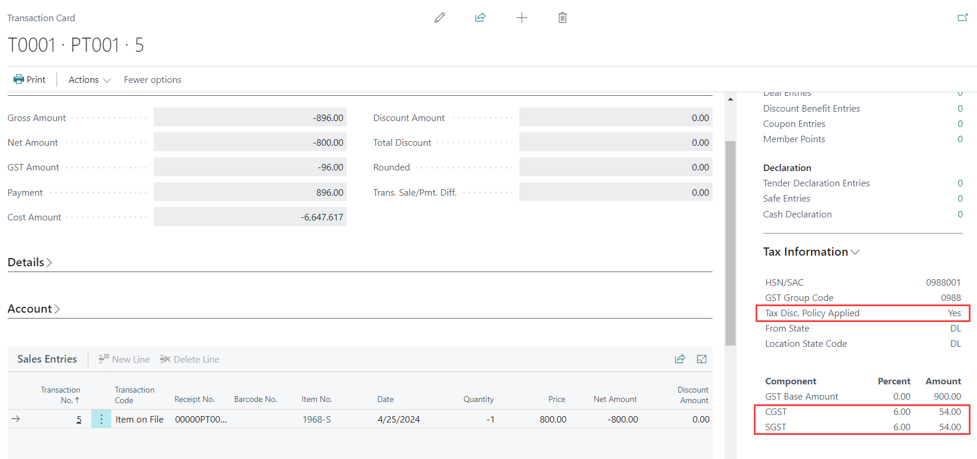
Task: Add a New Line in Sales Entries
Action: pyautogui.click(x=124, y=359)
